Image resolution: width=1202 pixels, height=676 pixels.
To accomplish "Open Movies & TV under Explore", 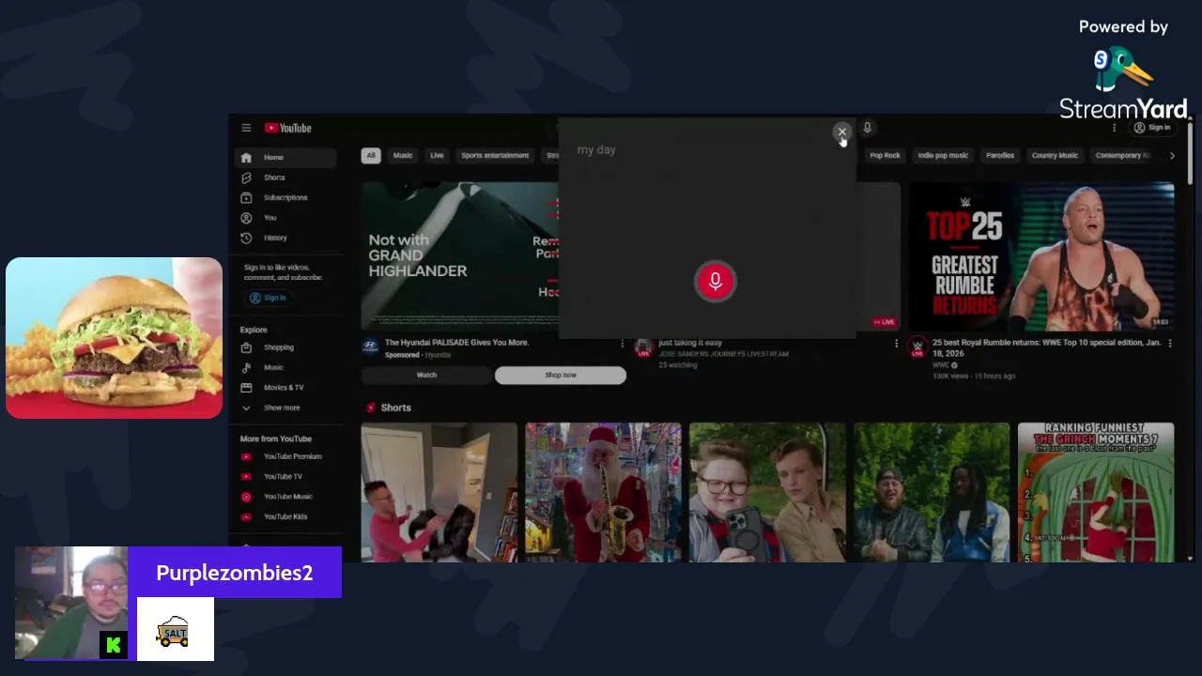I will [285, 388].
